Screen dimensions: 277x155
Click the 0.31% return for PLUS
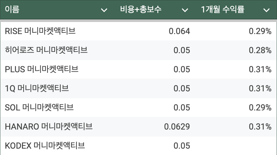260,69
